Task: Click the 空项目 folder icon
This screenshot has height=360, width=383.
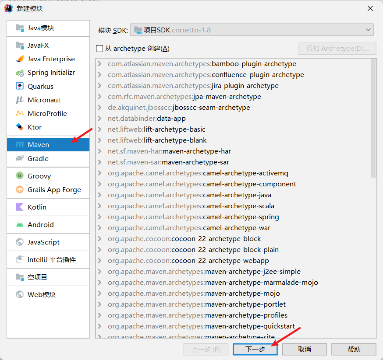Action: [20, 277]
